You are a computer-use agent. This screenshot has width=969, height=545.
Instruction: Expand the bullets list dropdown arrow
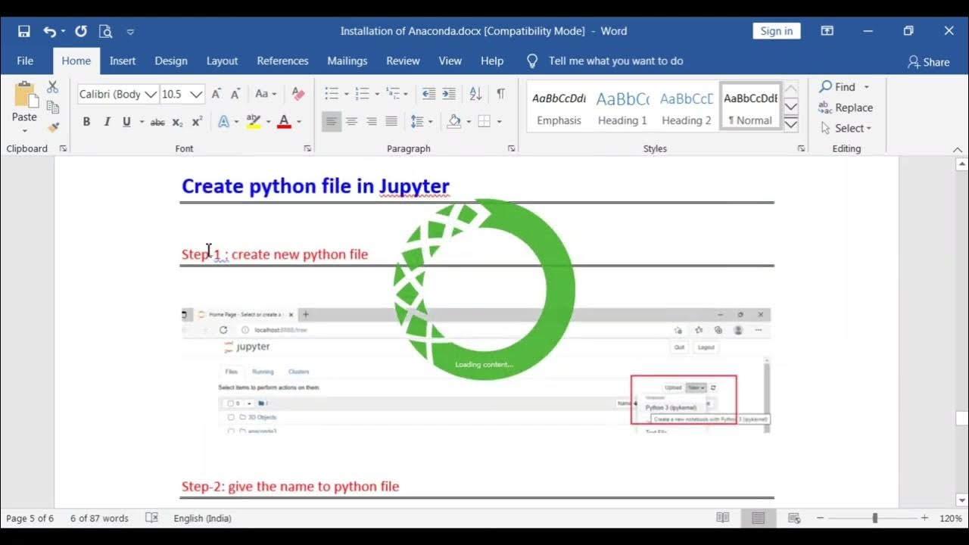coord(346,94)
